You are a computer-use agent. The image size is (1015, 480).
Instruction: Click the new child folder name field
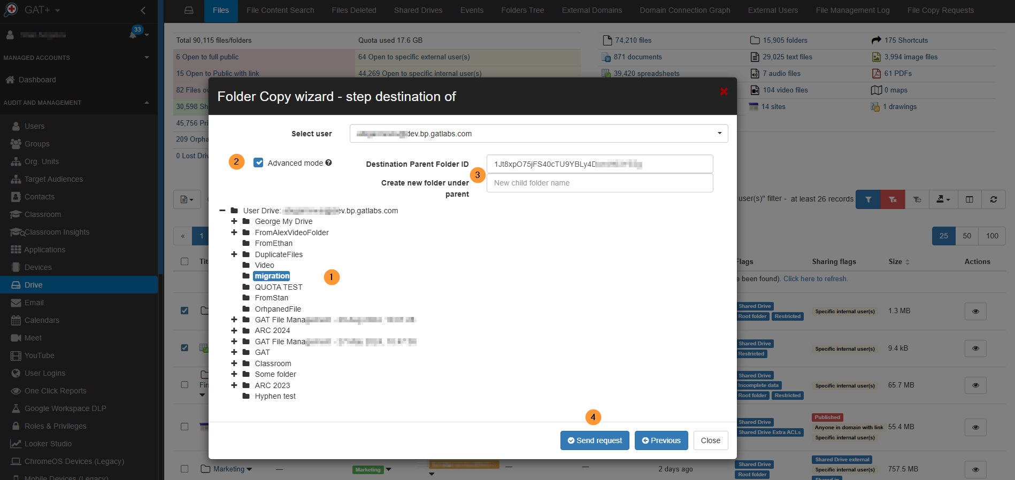click(599, 183)
